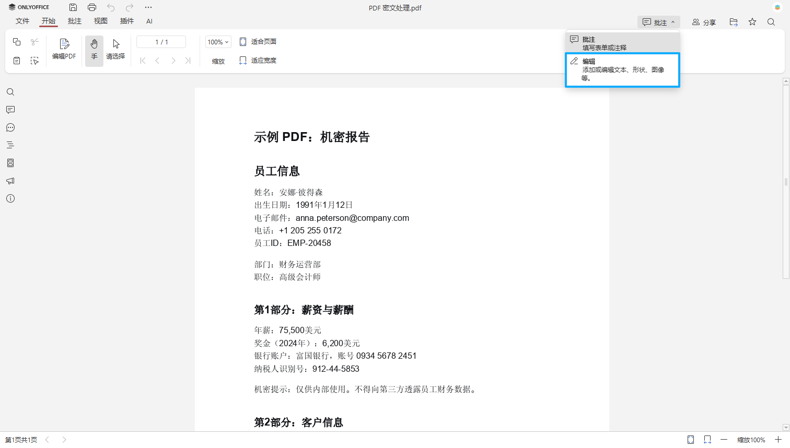Open the page thumbnails panel

point(10,163)
